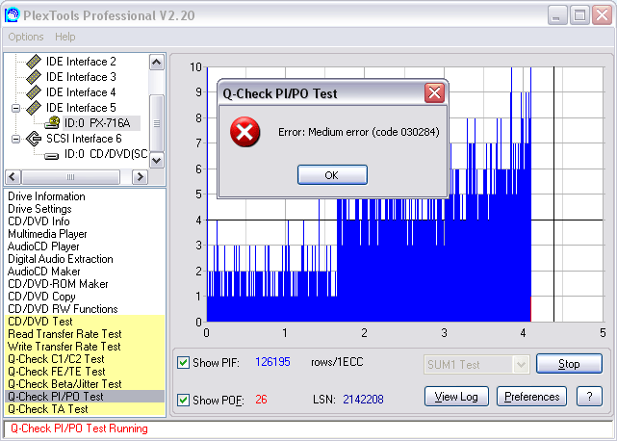Select Q-Check FE/TE Test

pyautogui.click(x=56, y=372)
